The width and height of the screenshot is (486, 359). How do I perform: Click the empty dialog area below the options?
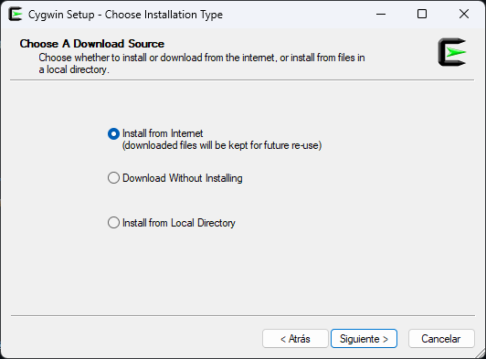(x=243, y=273)
